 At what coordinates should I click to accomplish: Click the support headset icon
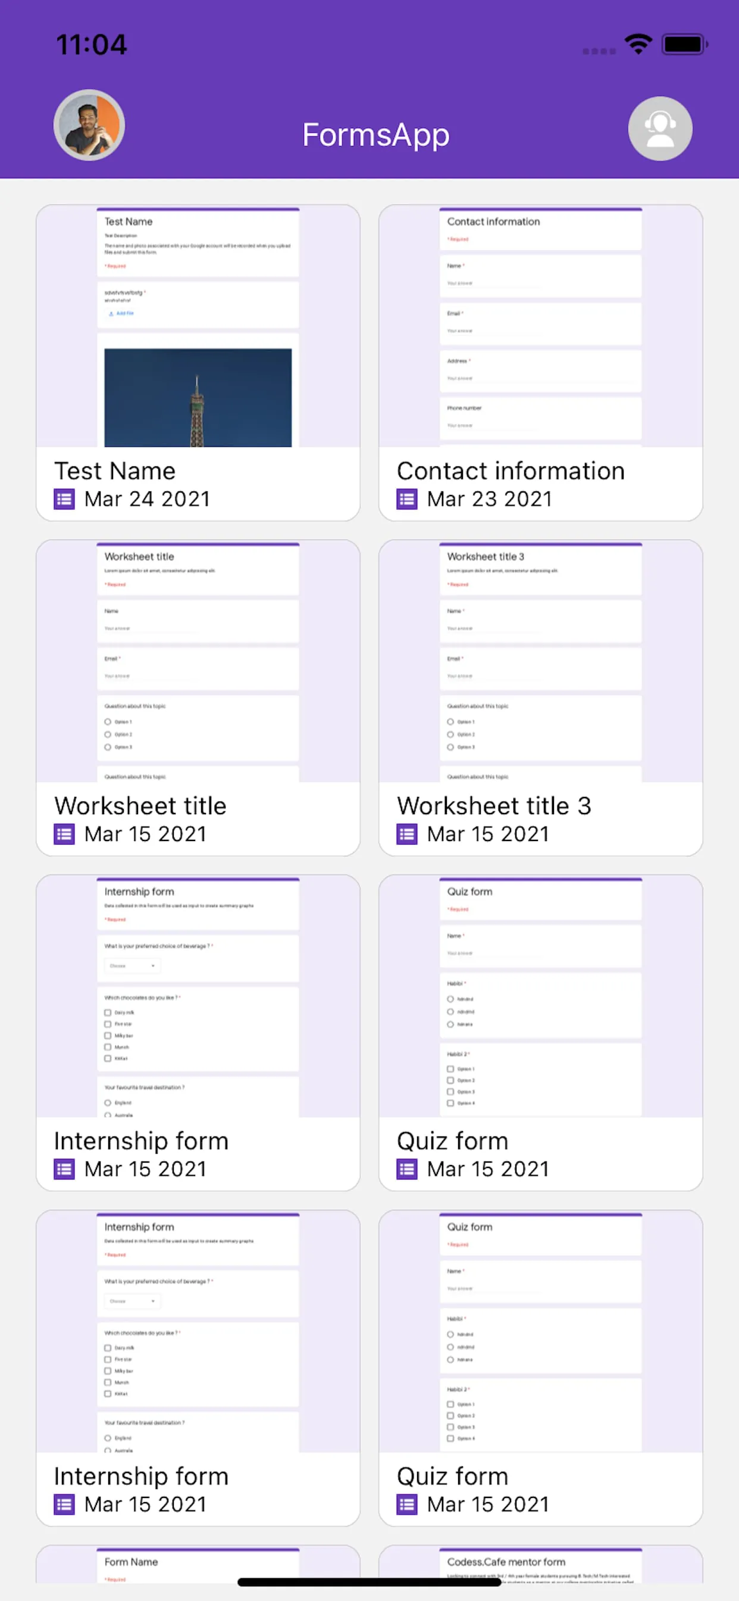click(659, 127)
